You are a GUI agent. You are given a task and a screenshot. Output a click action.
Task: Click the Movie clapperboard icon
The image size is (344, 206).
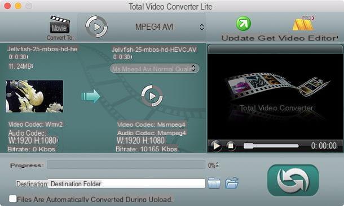[x=59, y=25]
